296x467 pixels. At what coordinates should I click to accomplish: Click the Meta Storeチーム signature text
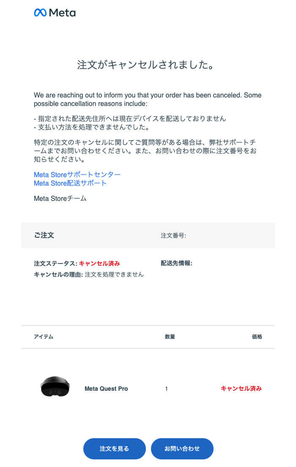point(60,198)
